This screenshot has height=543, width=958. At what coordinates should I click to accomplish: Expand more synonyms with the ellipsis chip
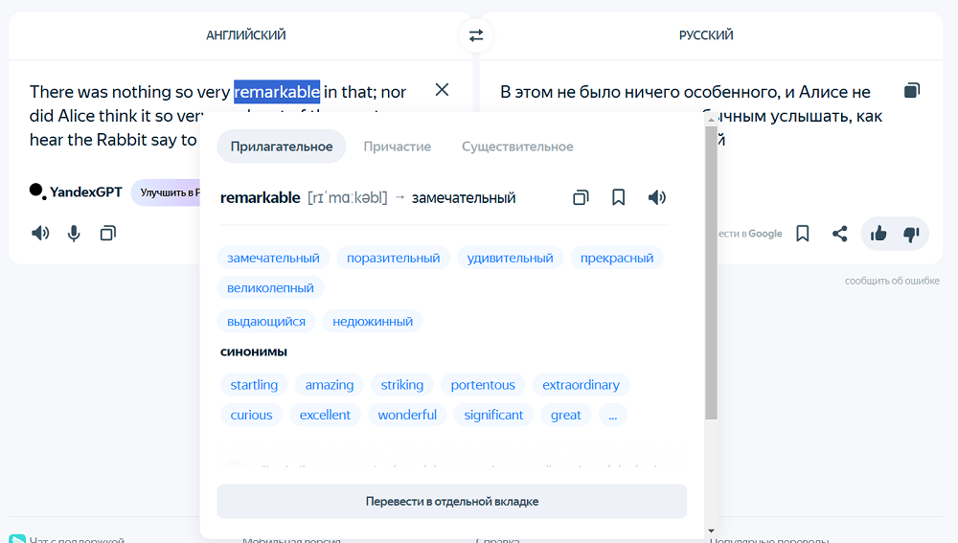click(x=612, y=415)
